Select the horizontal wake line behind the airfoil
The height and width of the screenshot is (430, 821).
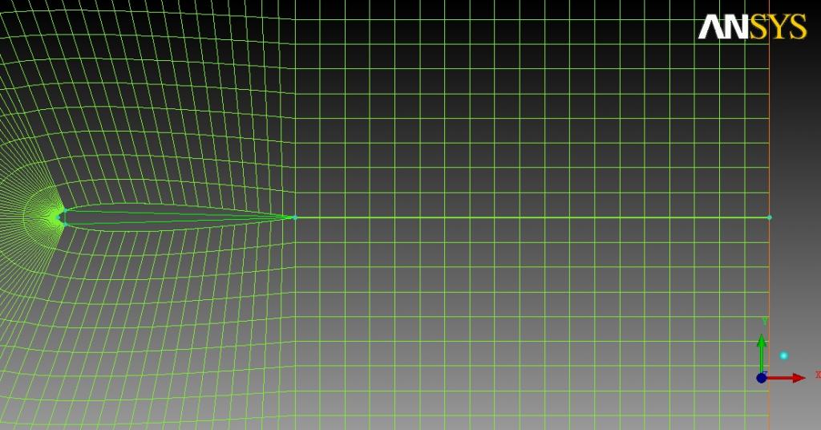[x=532, y=217]
